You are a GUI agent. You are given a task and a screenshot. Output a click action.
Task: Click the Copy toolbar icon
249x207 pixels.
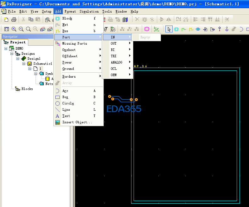[x=31, y=20]
